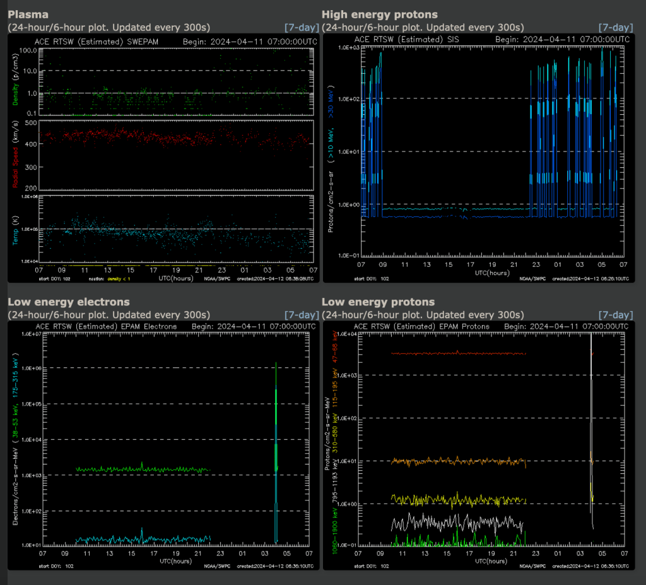The width and height of the screenshot is (646, 585).
Task: Click the Low energy electrons heading
Action: pyautogui.click(x=68, y=302)
